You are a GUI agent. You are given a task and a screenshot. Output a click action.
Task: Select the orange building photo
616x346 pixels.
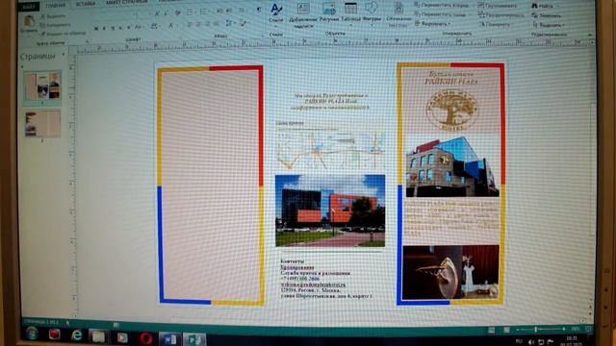[x=330, y=210]
